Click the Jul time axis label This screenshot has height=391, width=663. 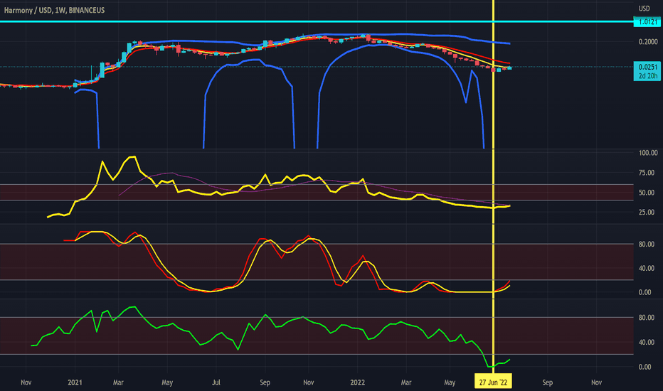coord(216,382)
